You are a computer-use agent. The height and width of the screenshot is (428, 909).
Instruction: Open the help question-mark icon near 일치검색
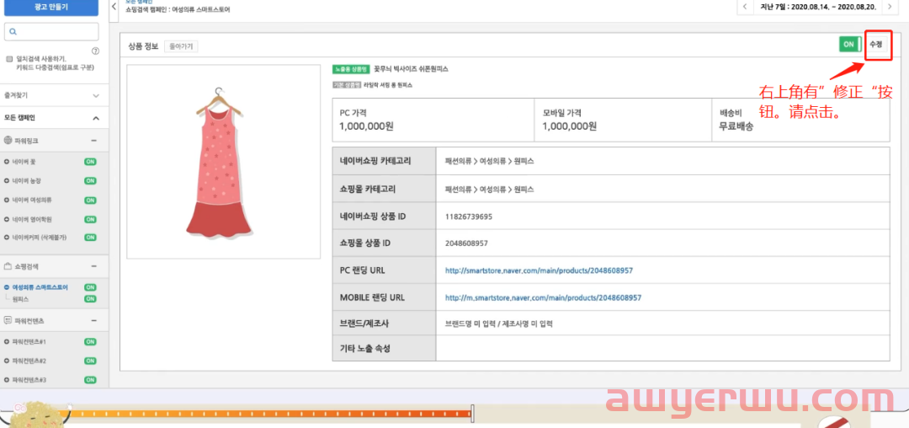point(96,51)
